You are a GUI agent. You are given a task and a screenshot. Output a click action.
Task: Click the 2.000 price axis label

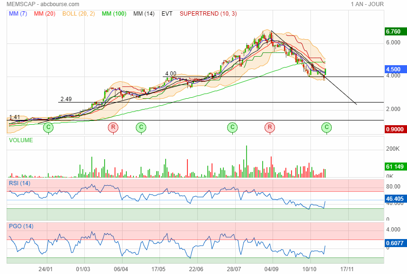click(393, 109)
